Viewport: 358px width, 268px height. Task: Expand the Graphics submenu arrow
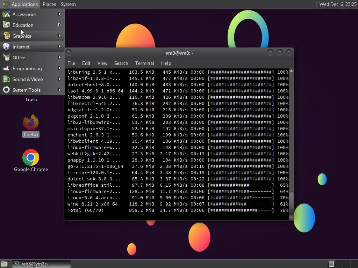[59, 36]
